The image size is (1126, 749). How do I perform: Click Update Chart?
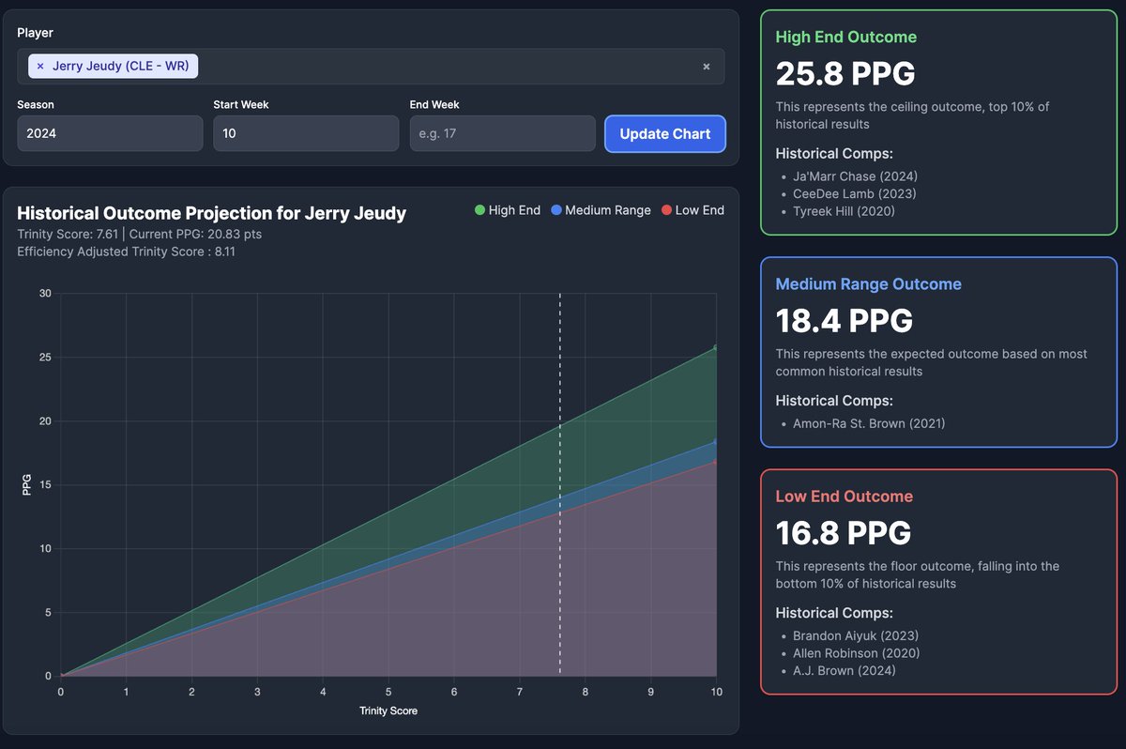(665, 133)
